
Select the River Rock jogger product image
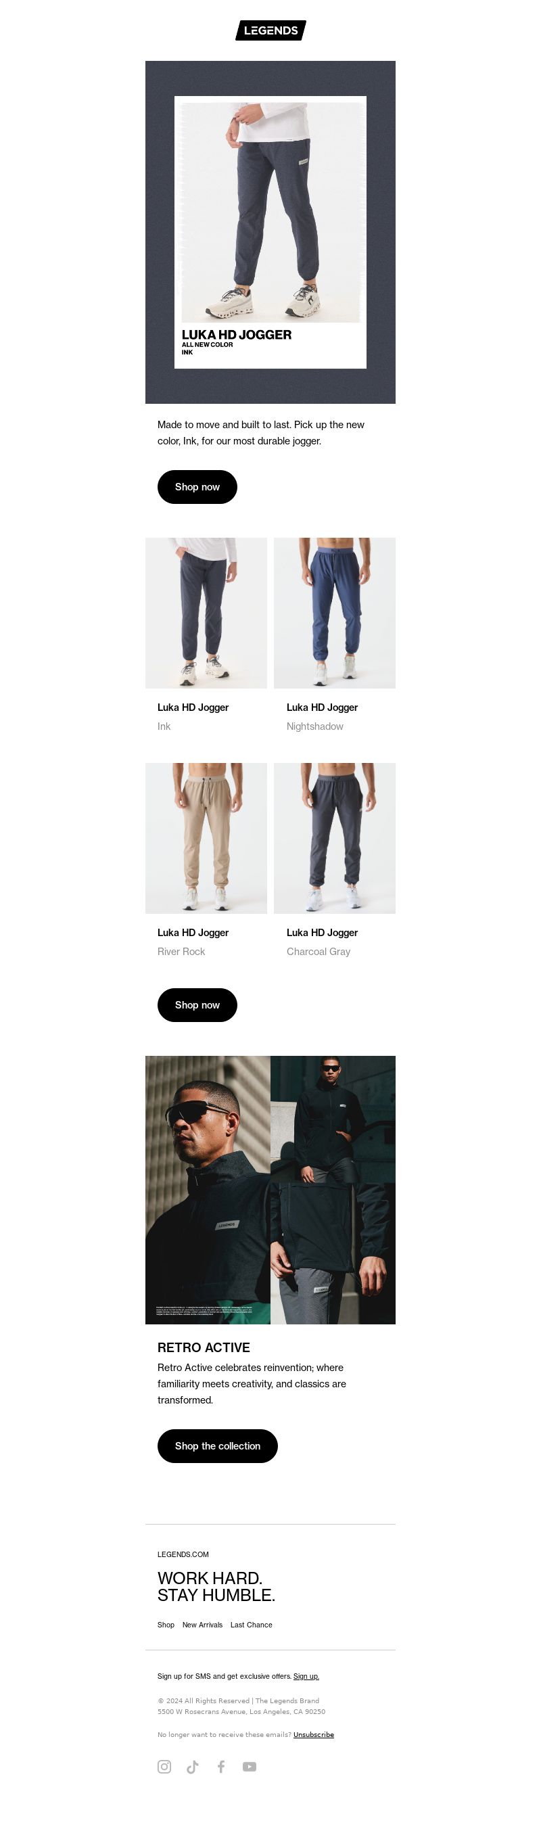206,838
